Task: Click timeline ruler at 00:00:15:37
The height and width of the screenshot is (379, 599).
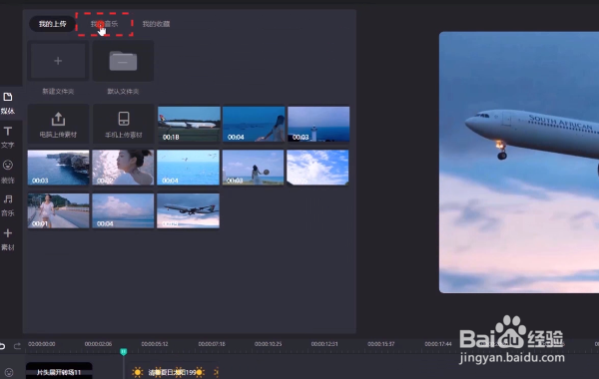Action: point(381,344)
